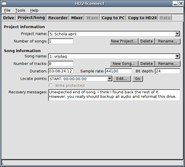Switch to the Mixer tab
The width and height of the screenshot is (185, 167).
pyautogui.click(x=77, y=18)
